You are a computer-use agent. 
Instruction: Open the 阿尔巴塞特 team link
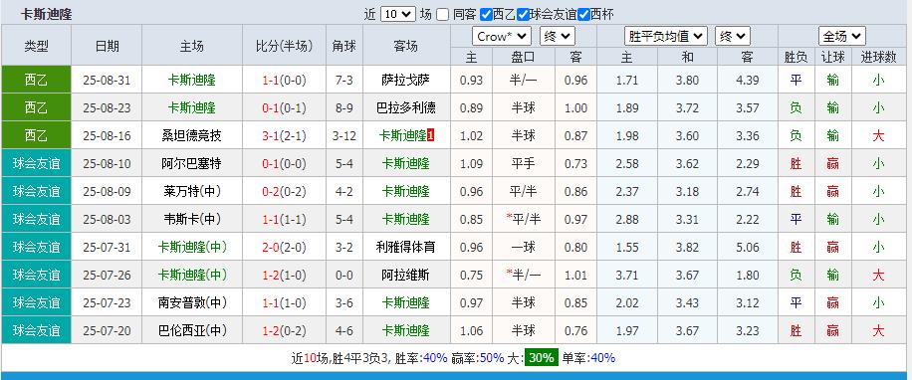[x=191, y=163]
